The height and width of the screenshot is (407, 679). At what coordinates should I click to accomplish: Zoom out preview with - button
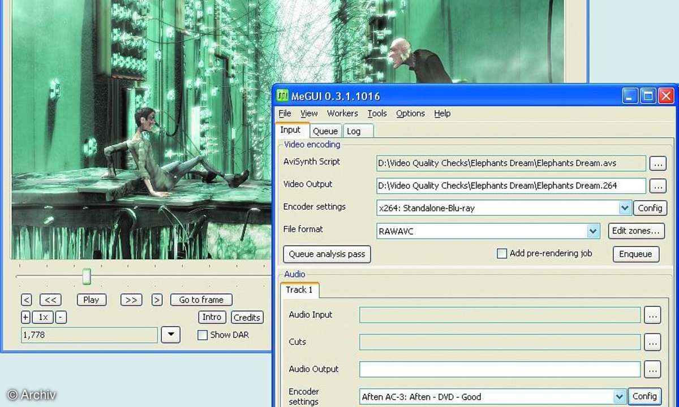click(x=61, y=317)
